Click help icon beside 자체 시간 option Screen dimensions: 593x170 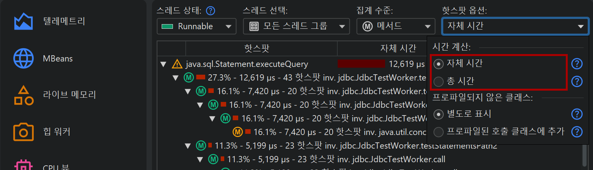577,63
